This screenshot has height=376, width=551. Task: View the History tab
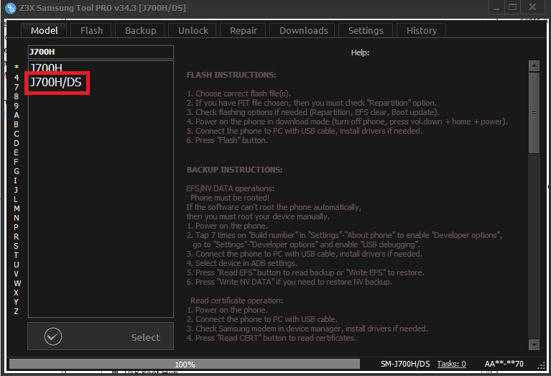click(x=422, y=31)
